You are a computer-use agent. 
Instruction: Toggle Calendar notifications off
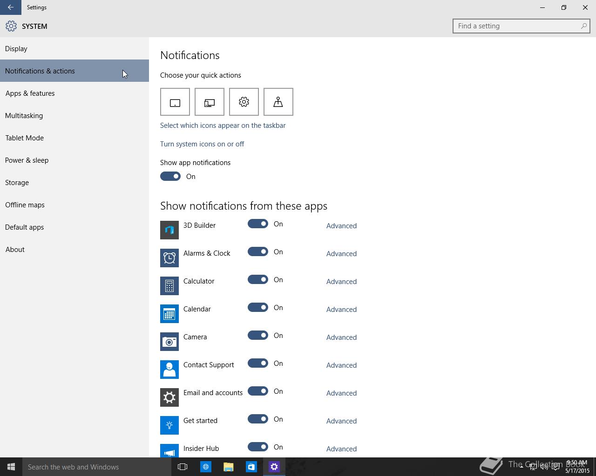point(258,307)
